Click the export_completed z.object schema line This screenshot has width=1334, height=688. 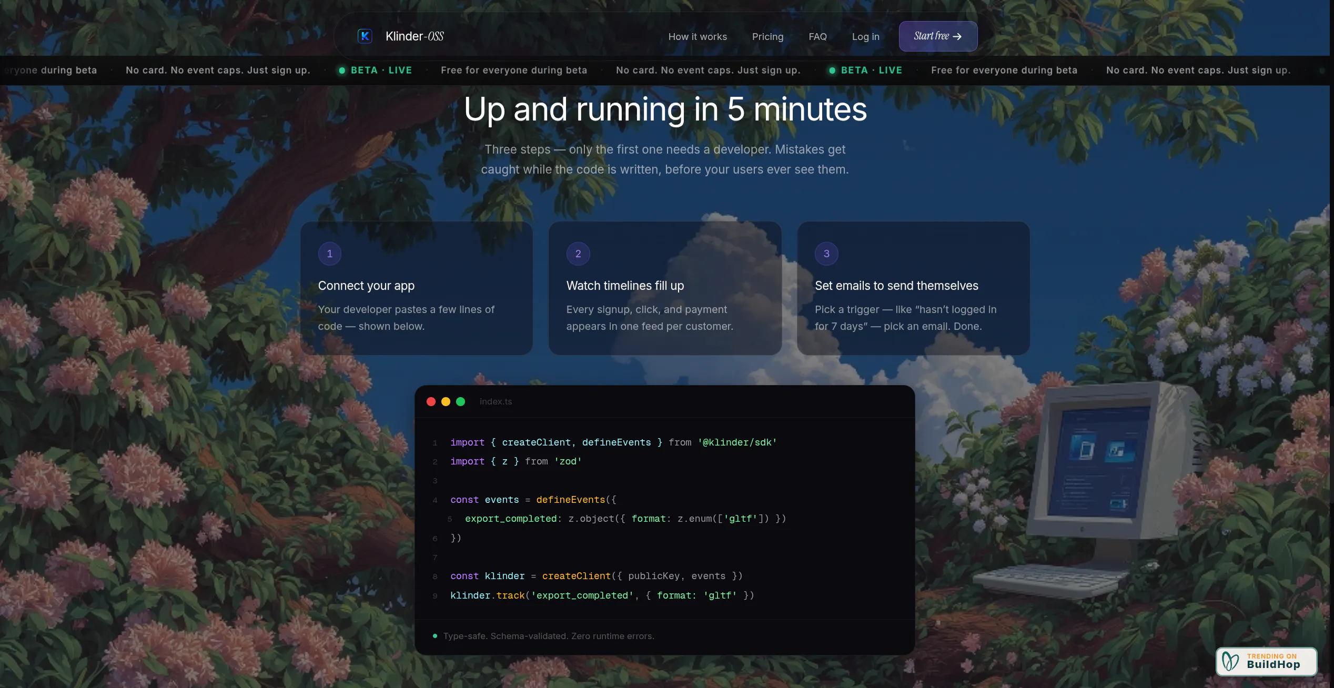[625, 519]
